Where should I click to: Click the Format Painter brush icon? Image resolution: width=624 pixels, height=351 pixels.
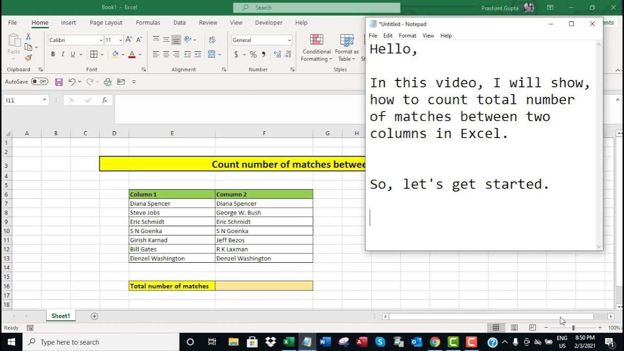pyautogui.click(x=28, y=58)
